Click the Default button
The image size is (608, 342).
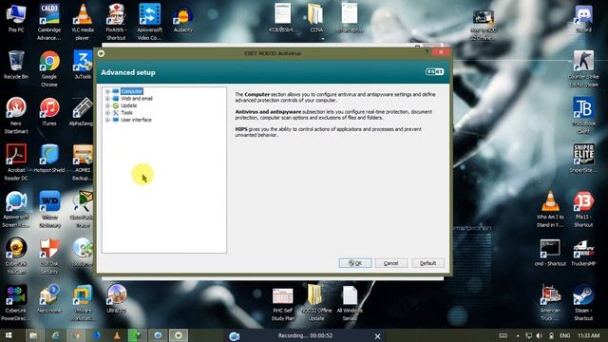point(427,263)
